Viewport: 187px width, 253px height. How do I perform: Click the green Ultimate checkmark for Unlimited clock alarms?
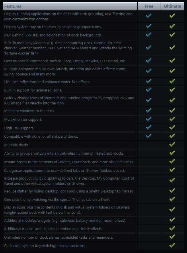point(172,237)
